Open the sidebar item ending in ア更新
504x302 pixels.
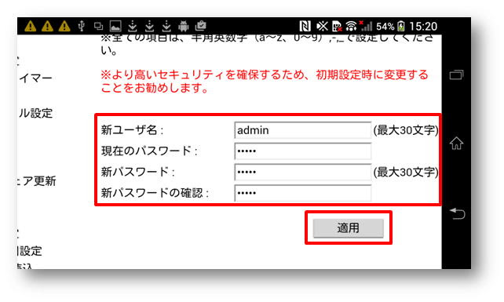pyautogui.click(x=37, y=181)
